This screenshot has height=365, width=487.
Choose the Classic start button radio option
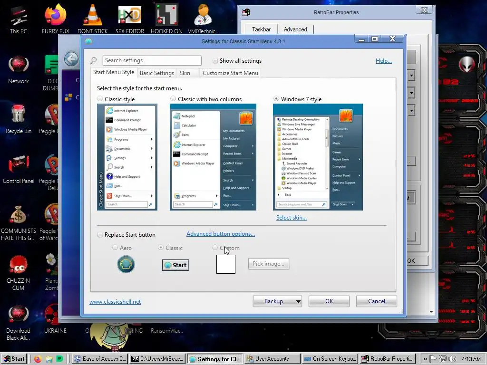(161, 247)
